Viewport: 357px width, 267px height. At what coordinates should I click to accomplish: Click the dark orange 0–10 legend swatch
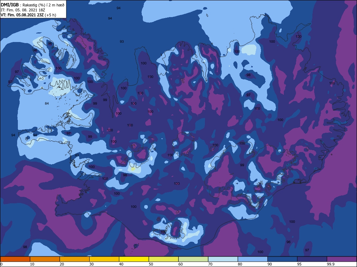point(15,259)
